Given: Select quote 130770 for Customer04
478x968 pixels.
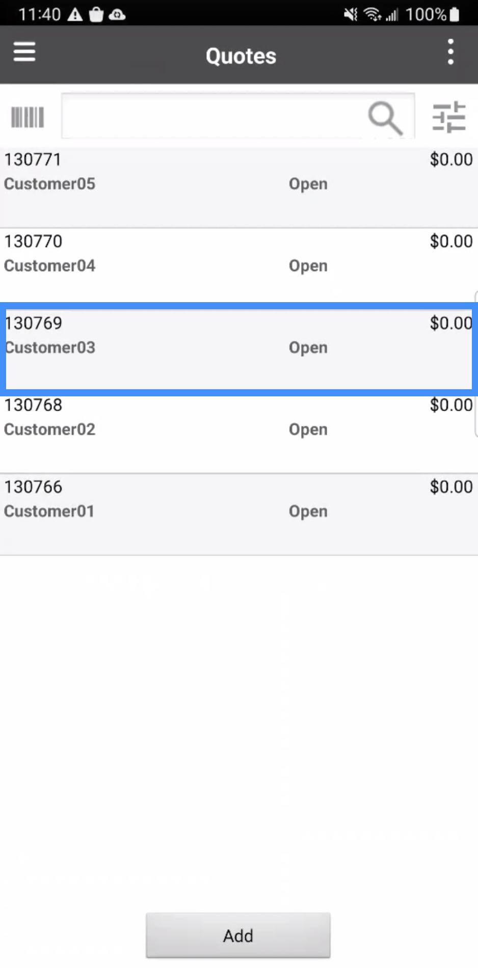Looking at the screenshot, I should click(238, 265).
